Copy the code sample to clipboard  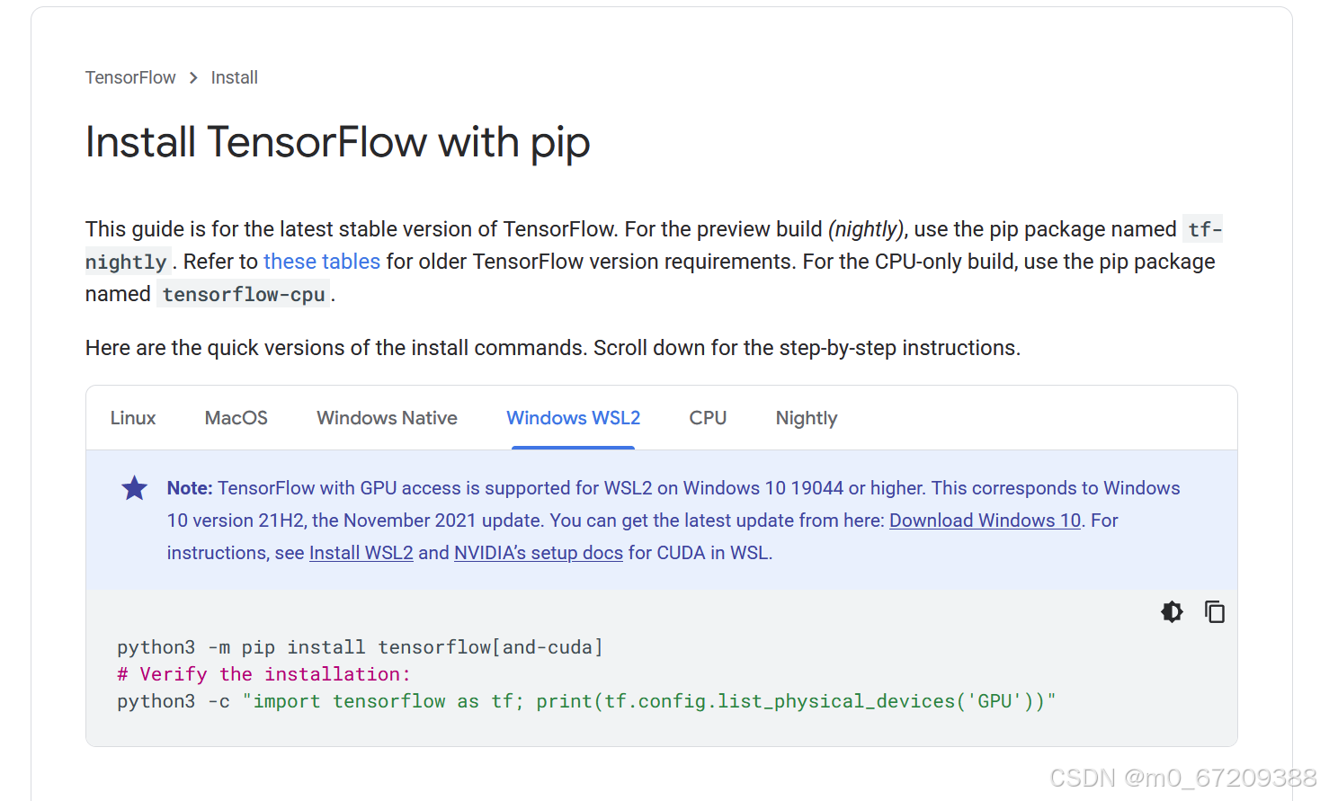coord(1215,612)
